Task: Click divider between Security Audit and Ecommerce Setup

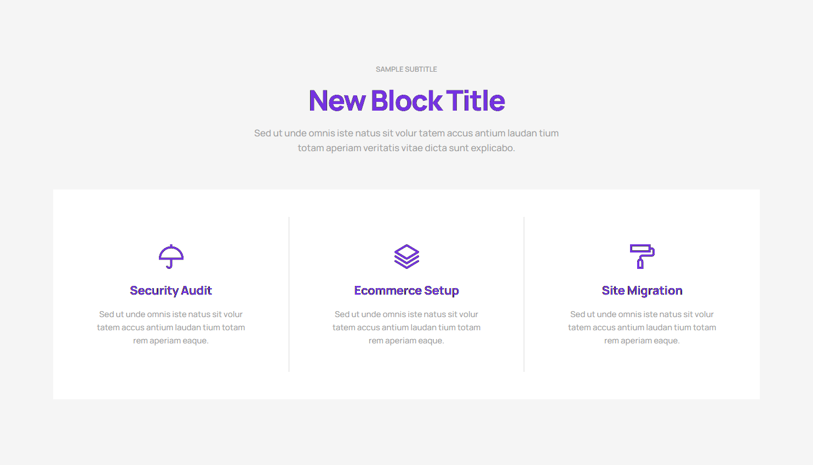Action: click(x=289, y=294)
